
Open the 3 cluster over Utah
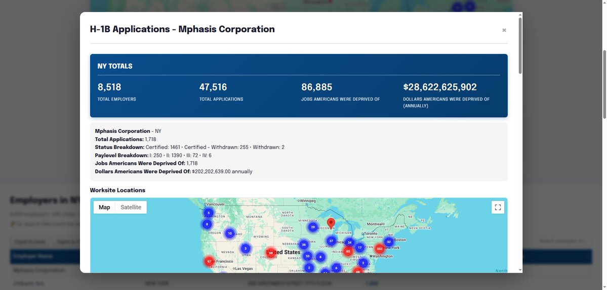[x=246, y=248]
